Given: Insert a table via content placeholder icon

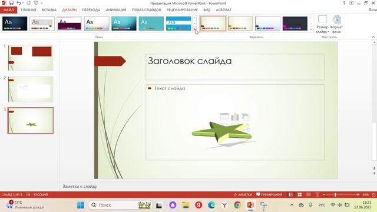Looking at the screenshot, I should pos(224,117).
